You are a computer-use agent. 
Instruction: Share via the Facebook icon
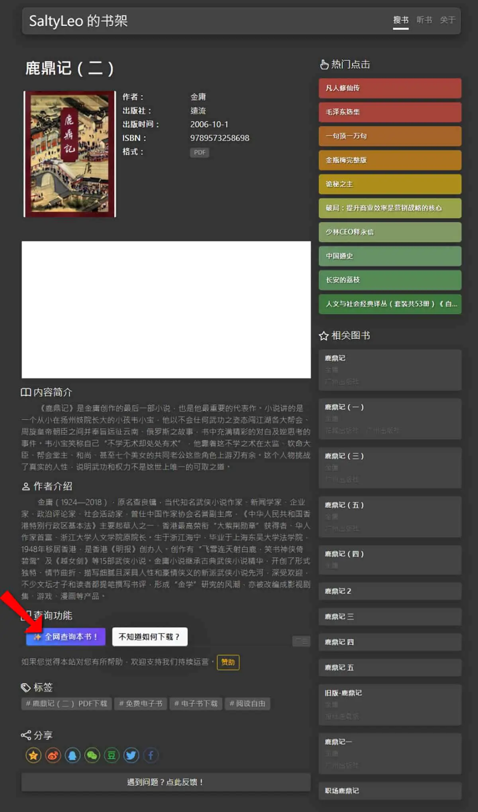pyautogui.click(x=151, y=755)
